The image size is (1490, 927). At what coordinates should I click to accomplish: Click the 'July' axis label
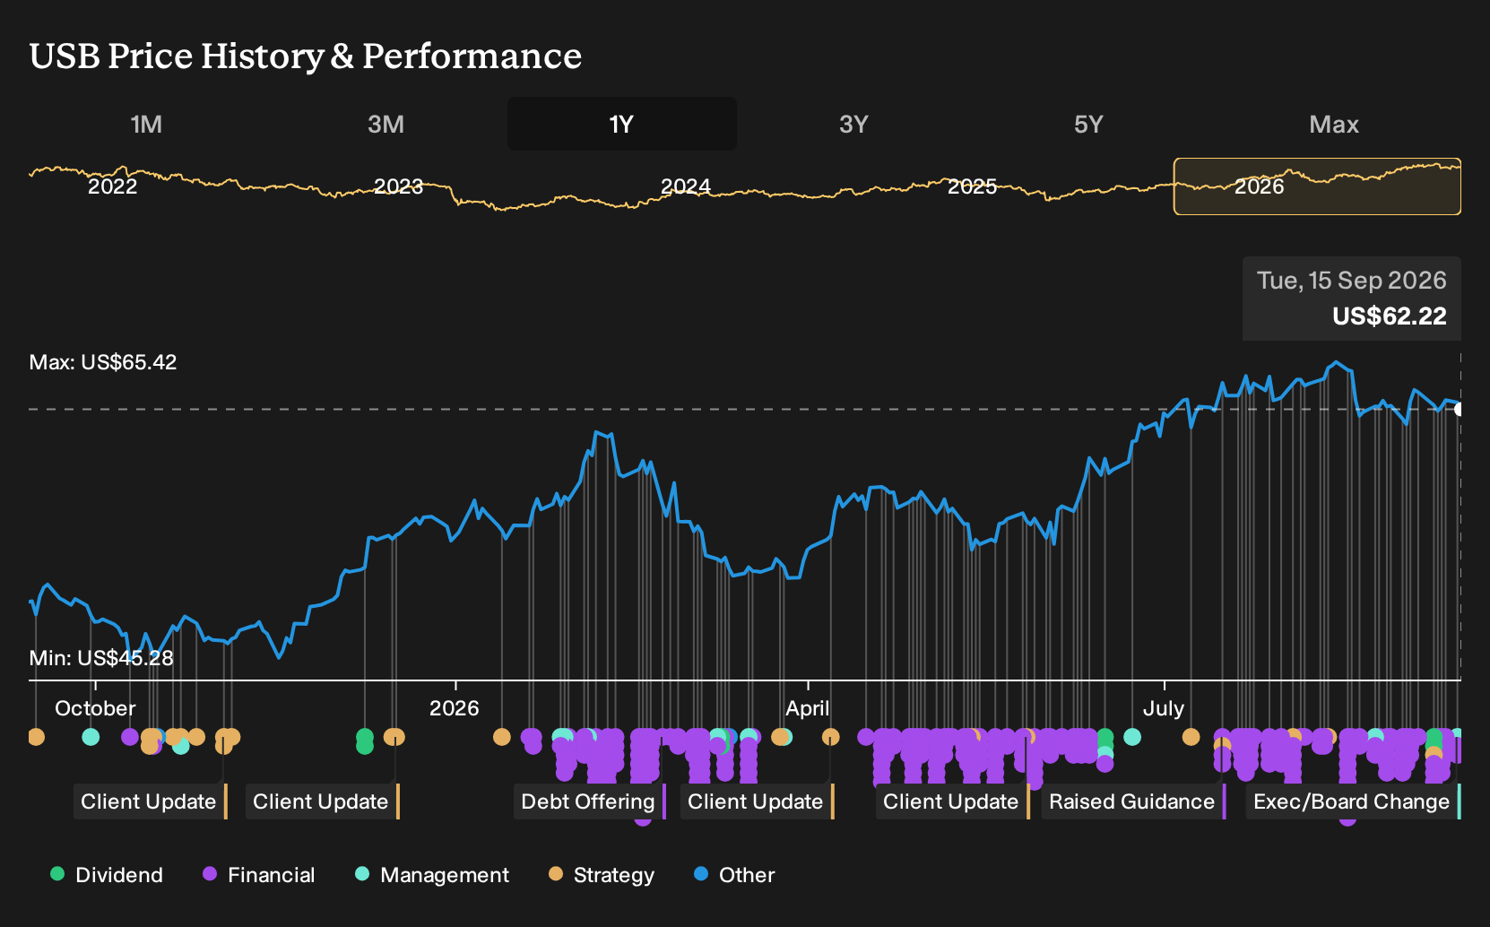pyautogui.click(x=1164, y=708)
